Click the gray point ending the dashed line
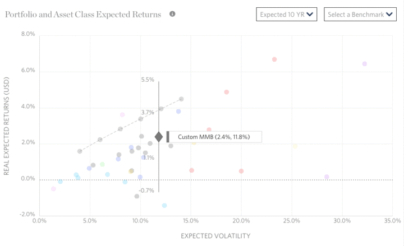The height and width of the screenshot is (246, 404). 181,99
